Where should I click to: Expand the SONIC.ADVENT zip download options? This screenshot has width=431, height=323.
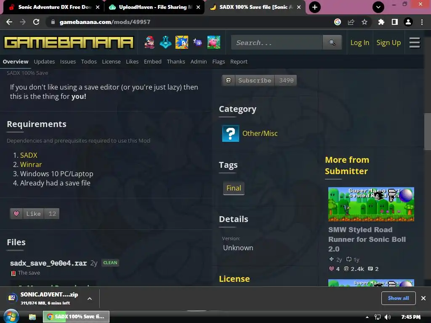[90, 299]
